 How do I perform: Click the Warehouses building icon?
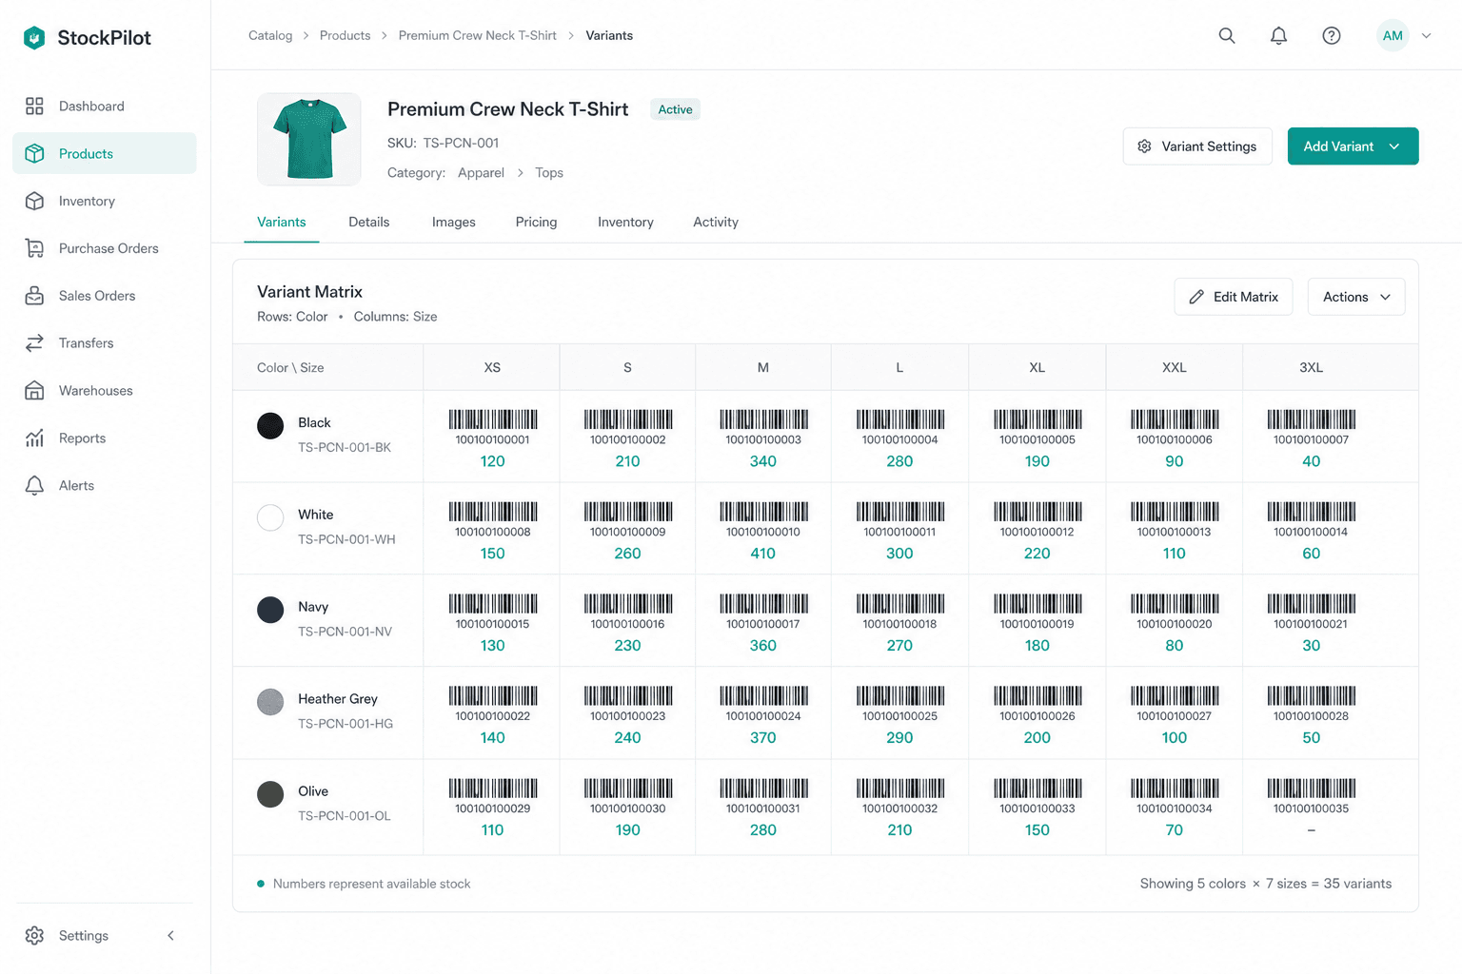(x=34, y=391)
